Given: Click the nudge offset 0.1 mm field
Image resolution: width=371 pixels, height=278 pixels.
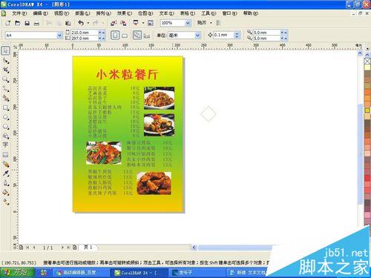Looking at the screenshot, I should (x=223, y=35).
